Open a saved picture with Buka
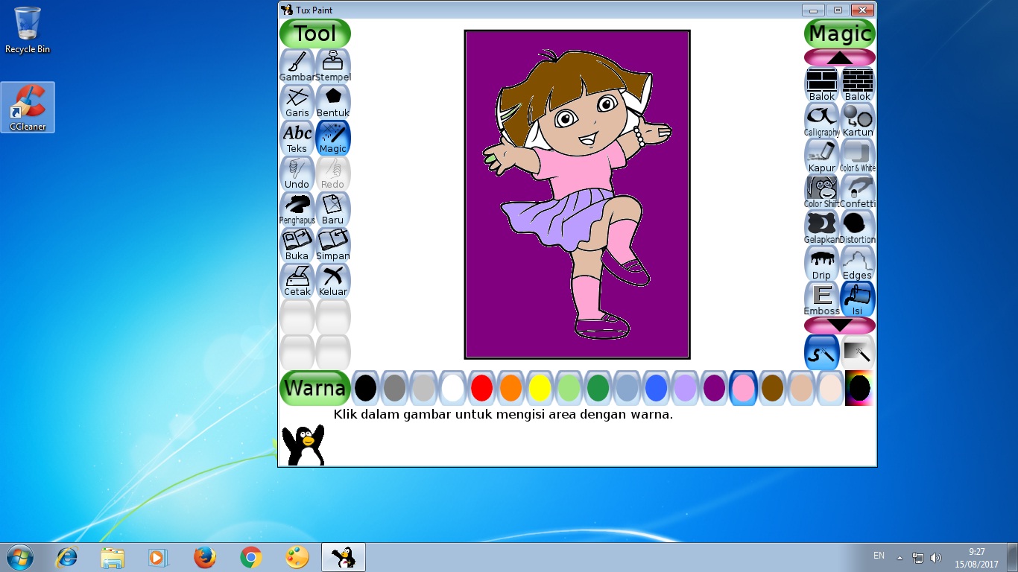Image resolution: width=1018 pixels, height=572 pixels. 297,245
